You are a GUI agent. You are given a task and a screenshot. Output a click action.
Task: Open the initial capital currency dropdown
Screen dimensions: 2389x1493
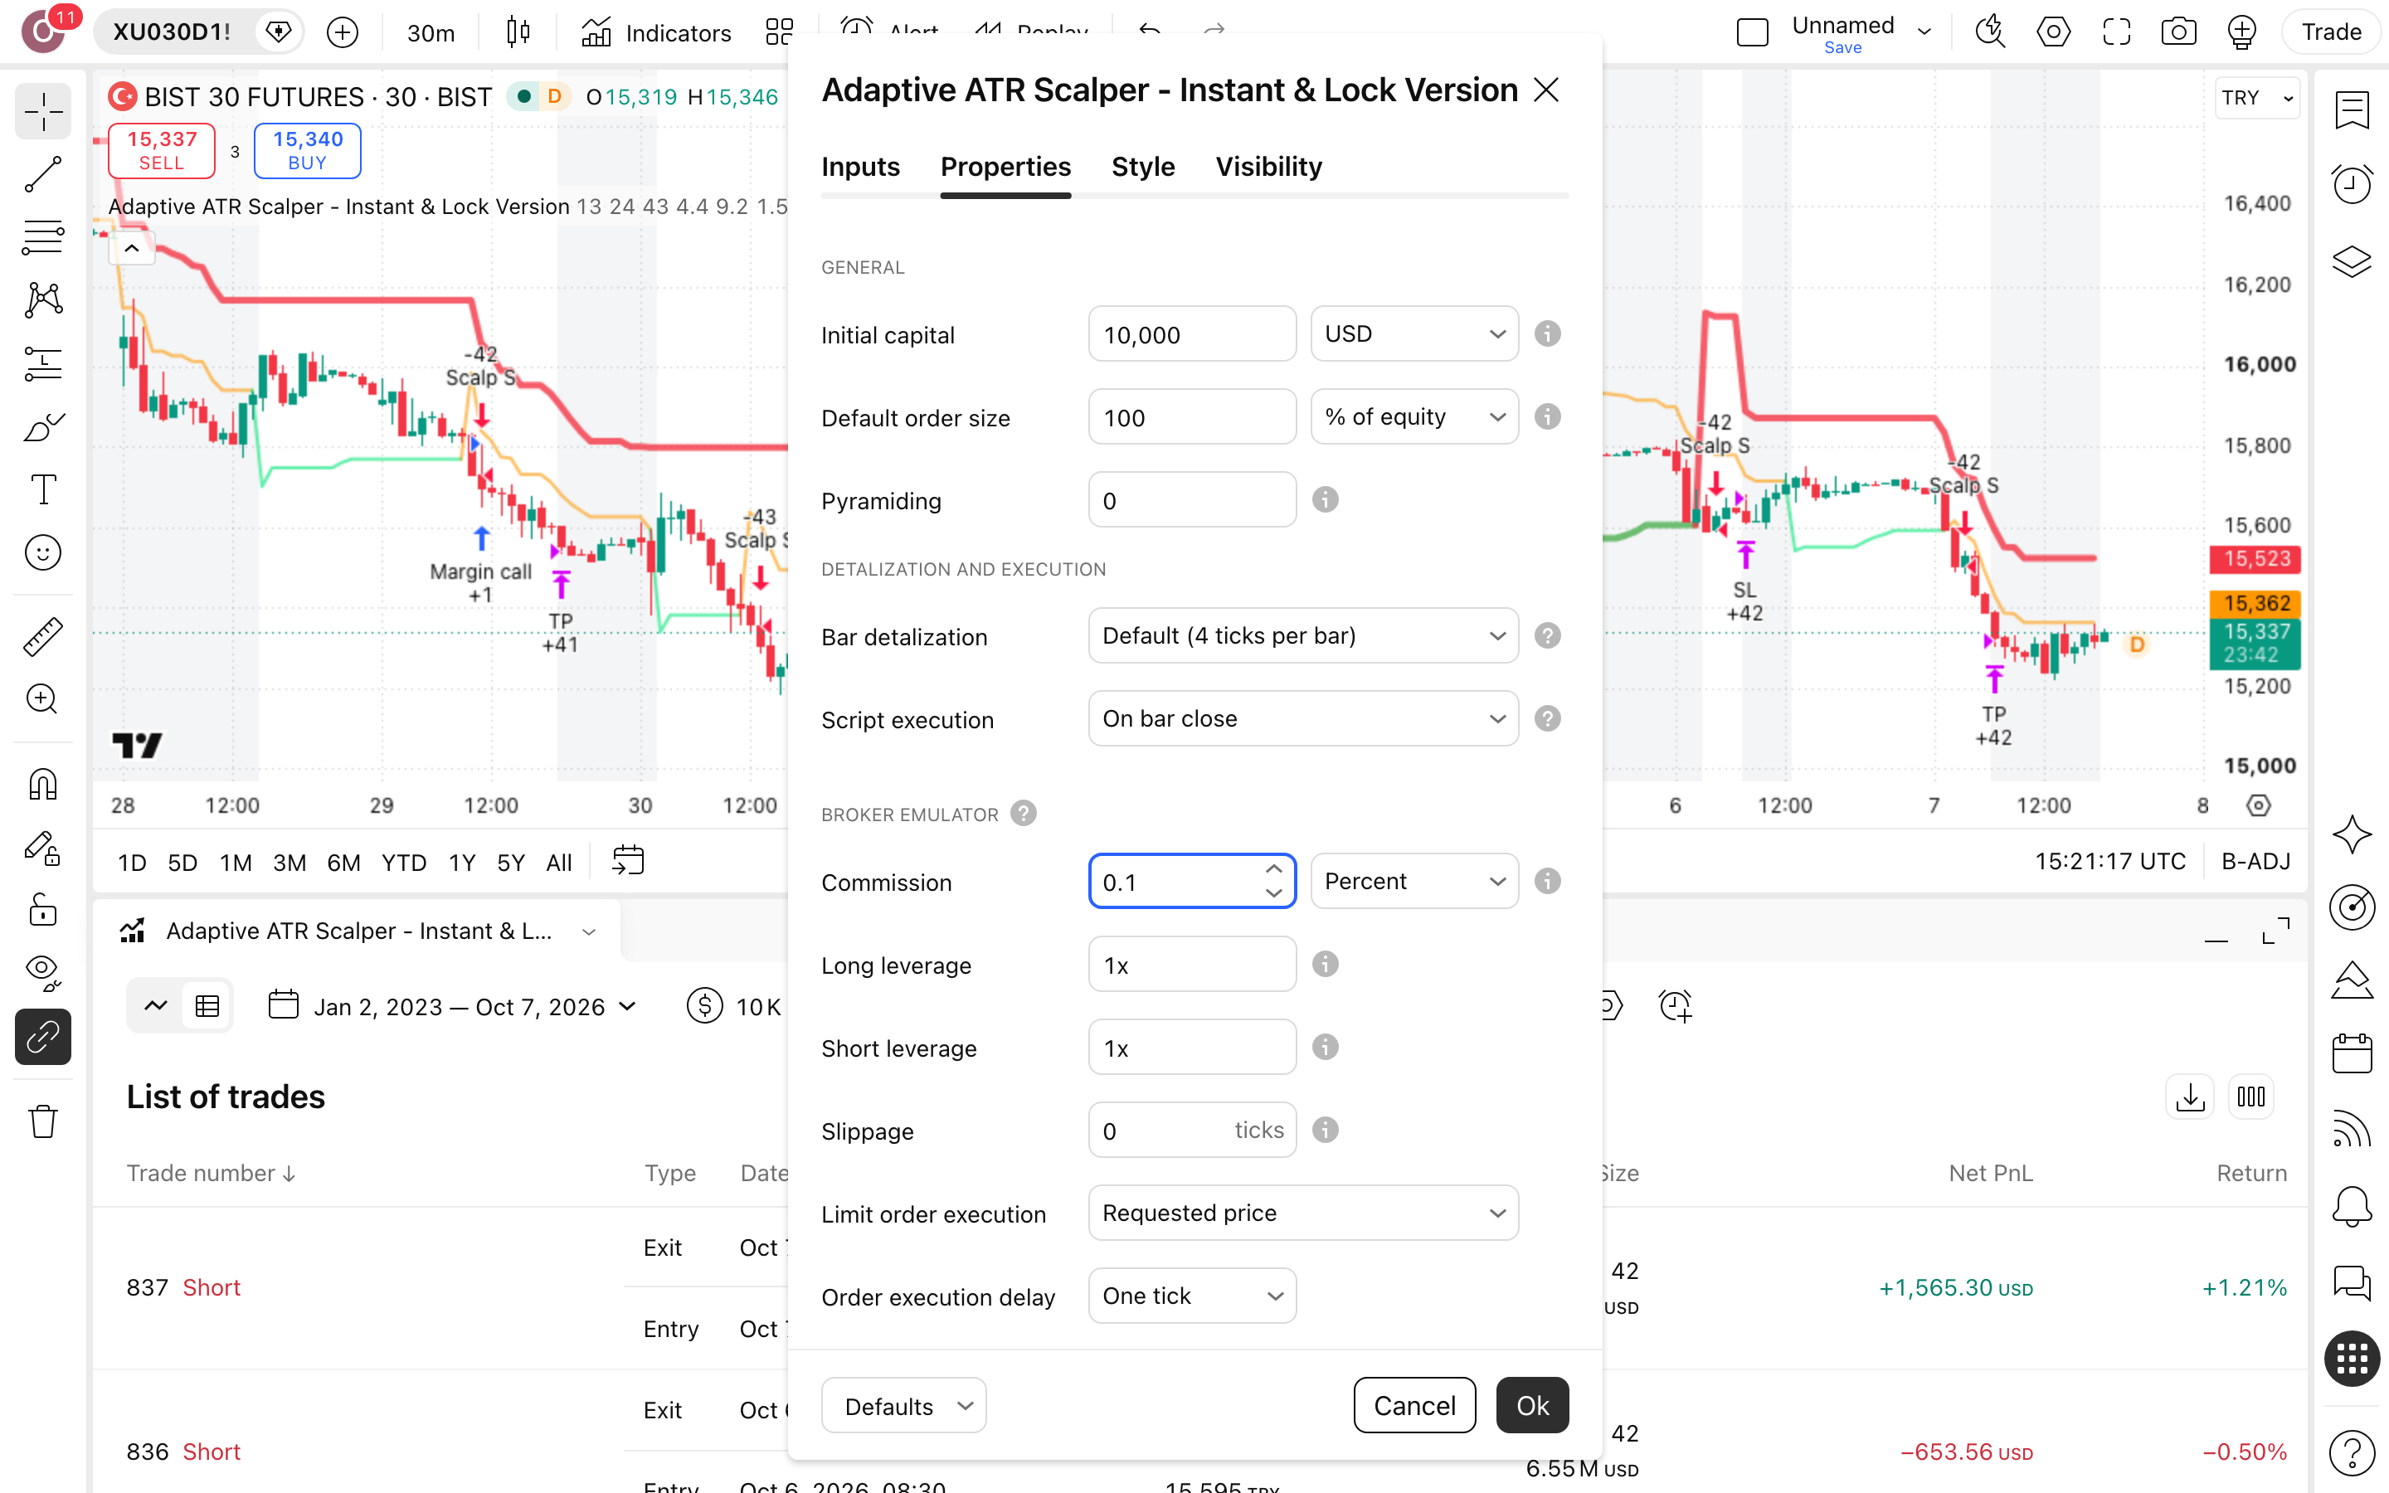click(1413, 335)
